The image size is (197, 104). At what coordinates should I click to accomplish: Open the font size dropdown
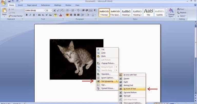pyautogui.click(x=51, y=10)
